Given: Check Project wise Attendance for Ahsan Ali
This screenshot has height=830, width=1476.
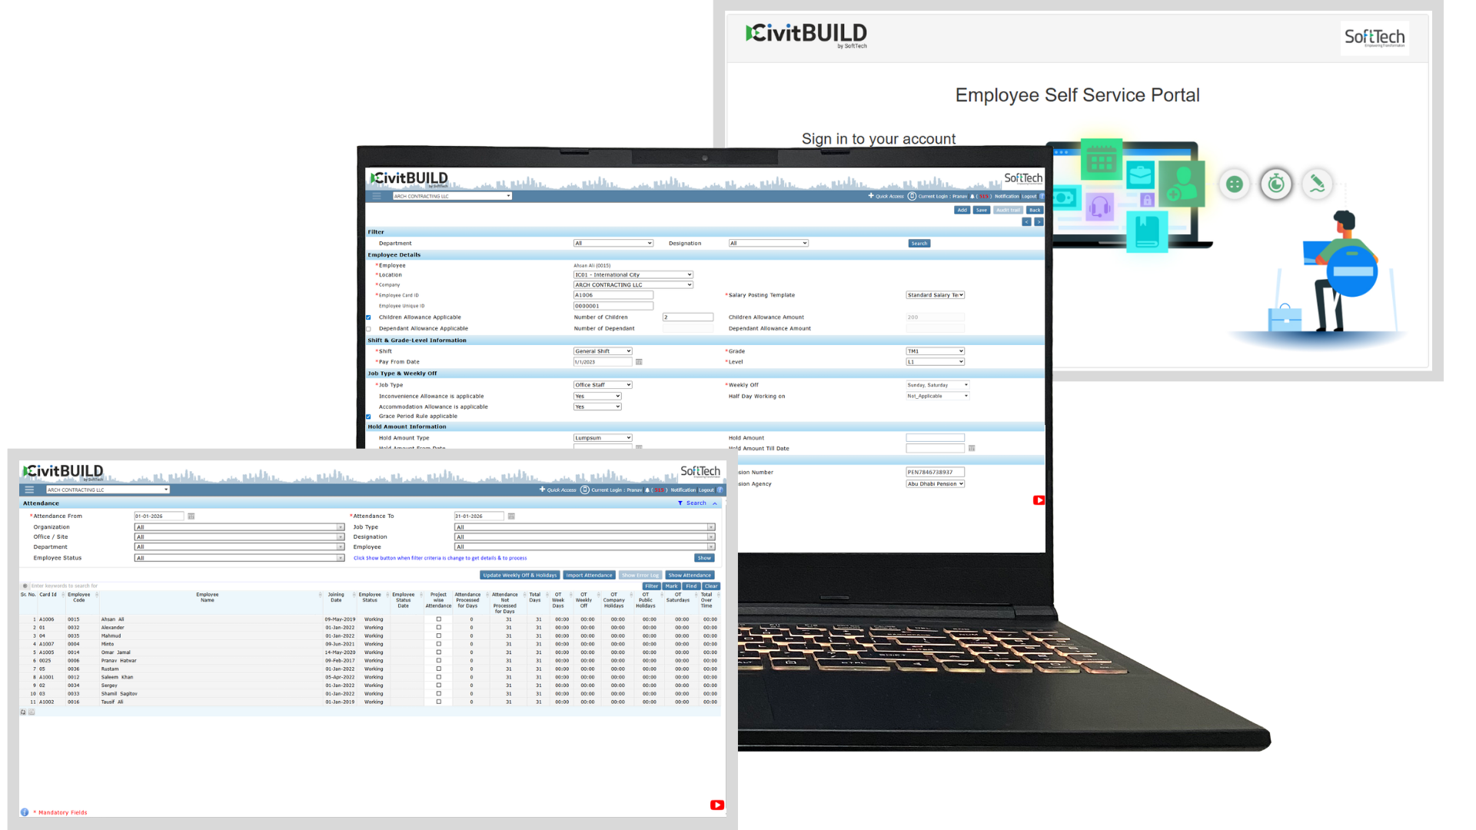Looking at the screenshot, I should [x=438, y=619].
